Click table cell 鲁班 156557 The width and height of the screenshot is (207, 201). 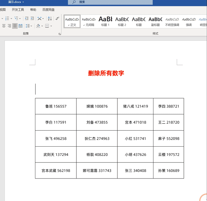pos(56,106)
